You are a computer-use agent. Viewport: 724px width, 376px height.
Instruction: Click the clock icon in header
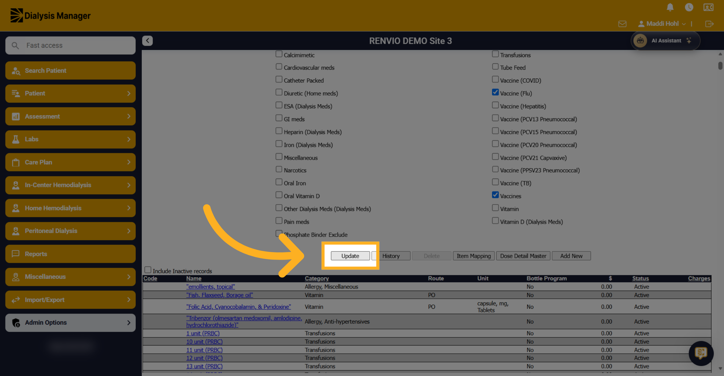[689, 7]
